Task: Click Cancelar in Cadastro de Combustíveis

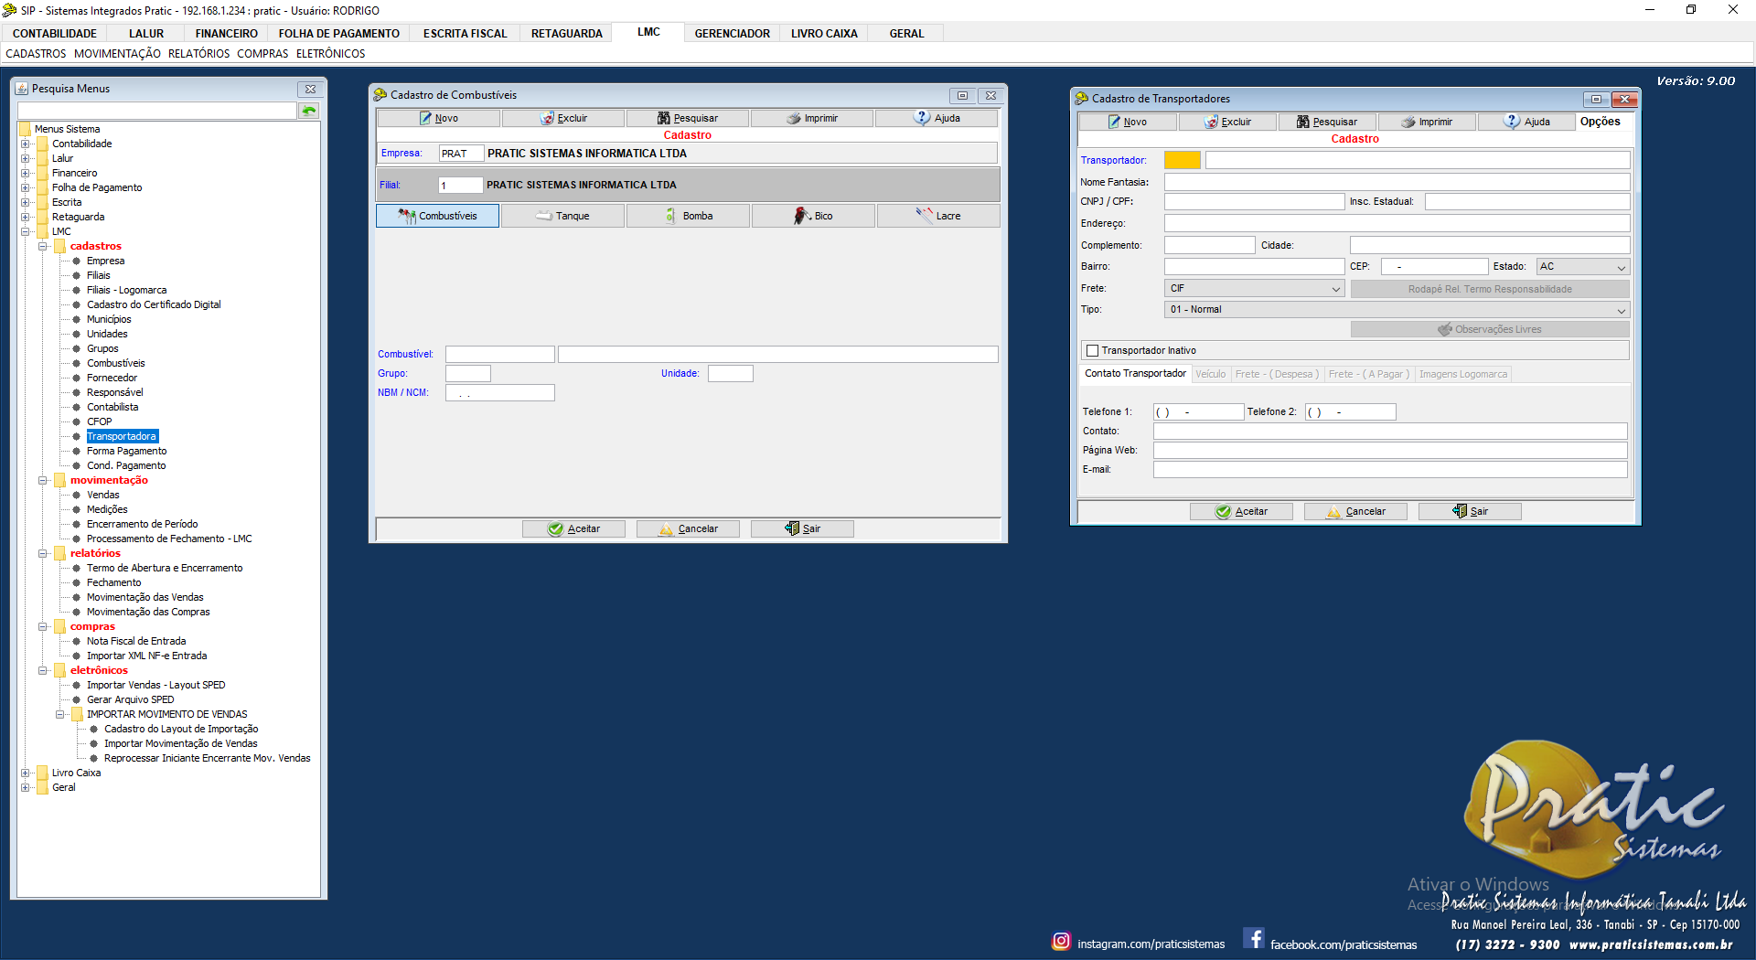Action: [688, 528]
